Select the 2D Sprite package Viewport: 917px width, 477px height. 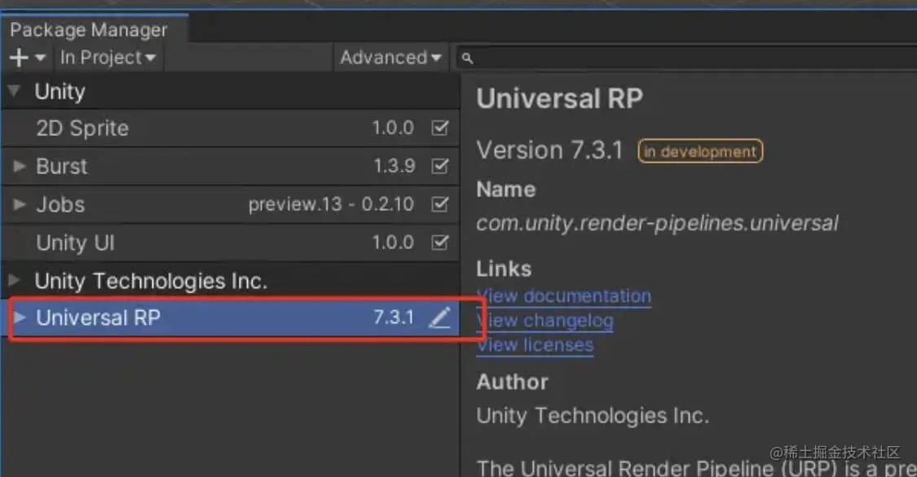82,128
